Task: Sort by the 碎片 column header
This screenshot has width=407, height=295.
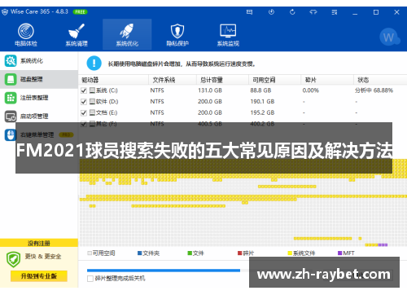Action: point(327,80)
